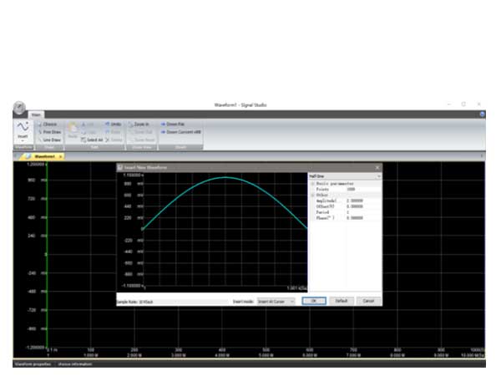
Task: Click the round application menu button
Action: (x=19, y=108)
